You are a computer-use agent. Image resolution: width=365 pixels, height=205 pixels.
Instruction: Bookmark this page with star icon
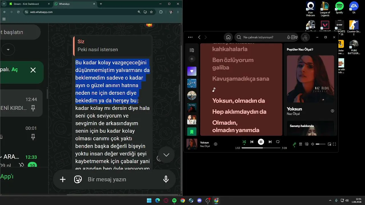(151, 12)
